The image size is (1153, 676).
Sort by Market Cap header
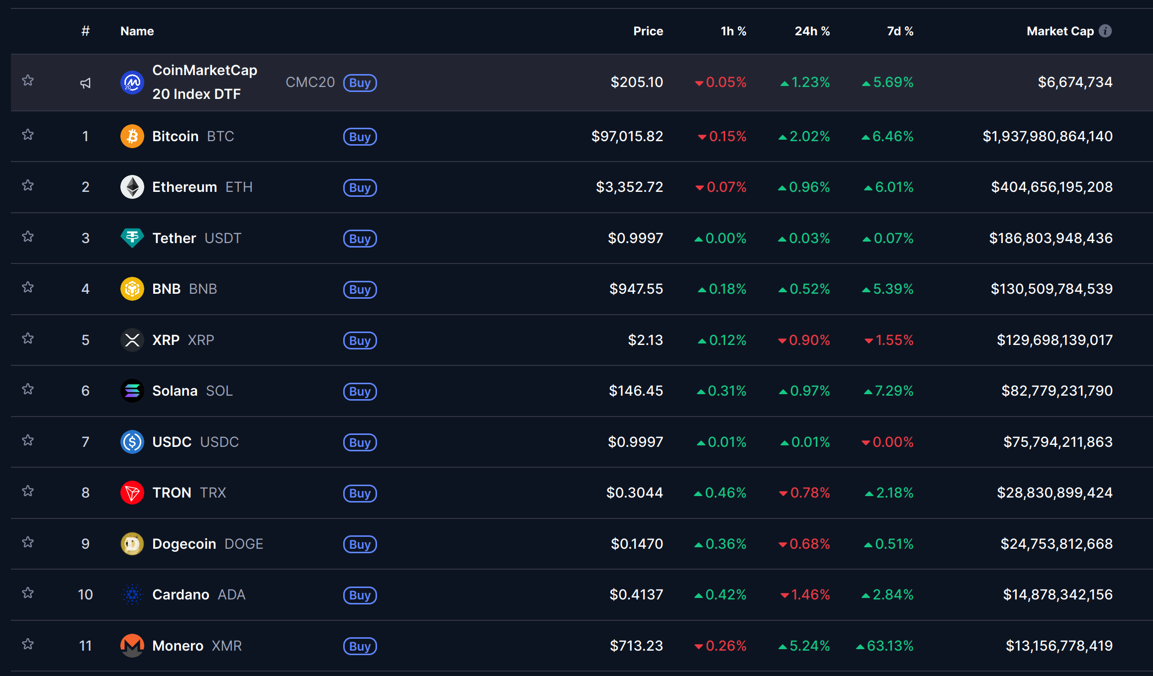click(x=1060, y=31)
